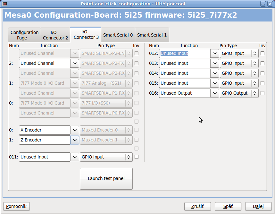Enable Inv checkbox for pin 016
This screenshot has height=214, width=275.
point(262,93)
